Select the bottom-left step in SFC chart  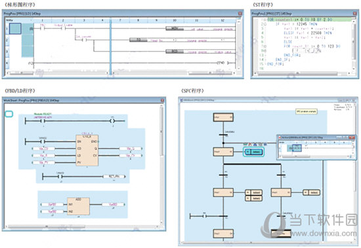223,234
